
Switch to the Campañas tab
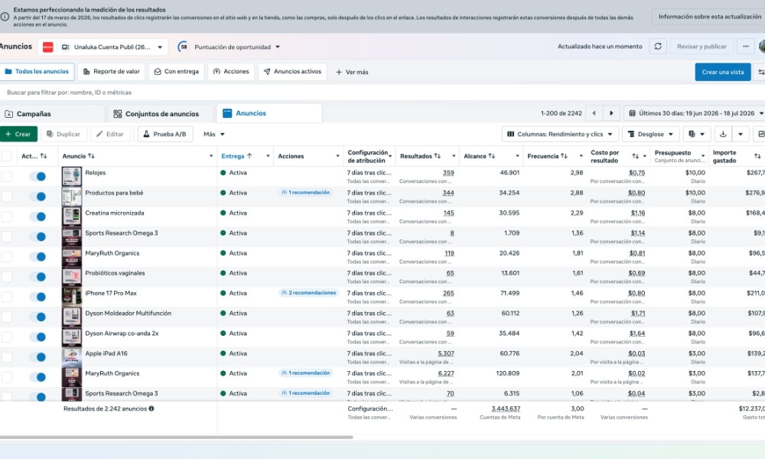52,114
